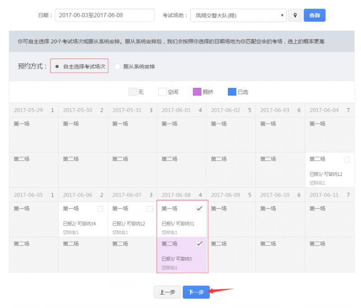Check the 2017-06-06 第一场 checkbox
361x308 pixels.
[x=100, y=209]
